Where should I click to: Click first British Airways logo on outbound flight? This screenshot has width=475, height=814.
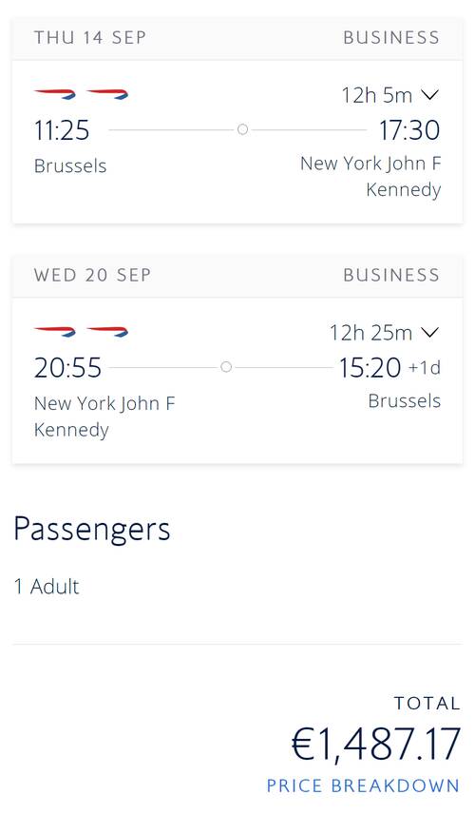pos(55,94)
